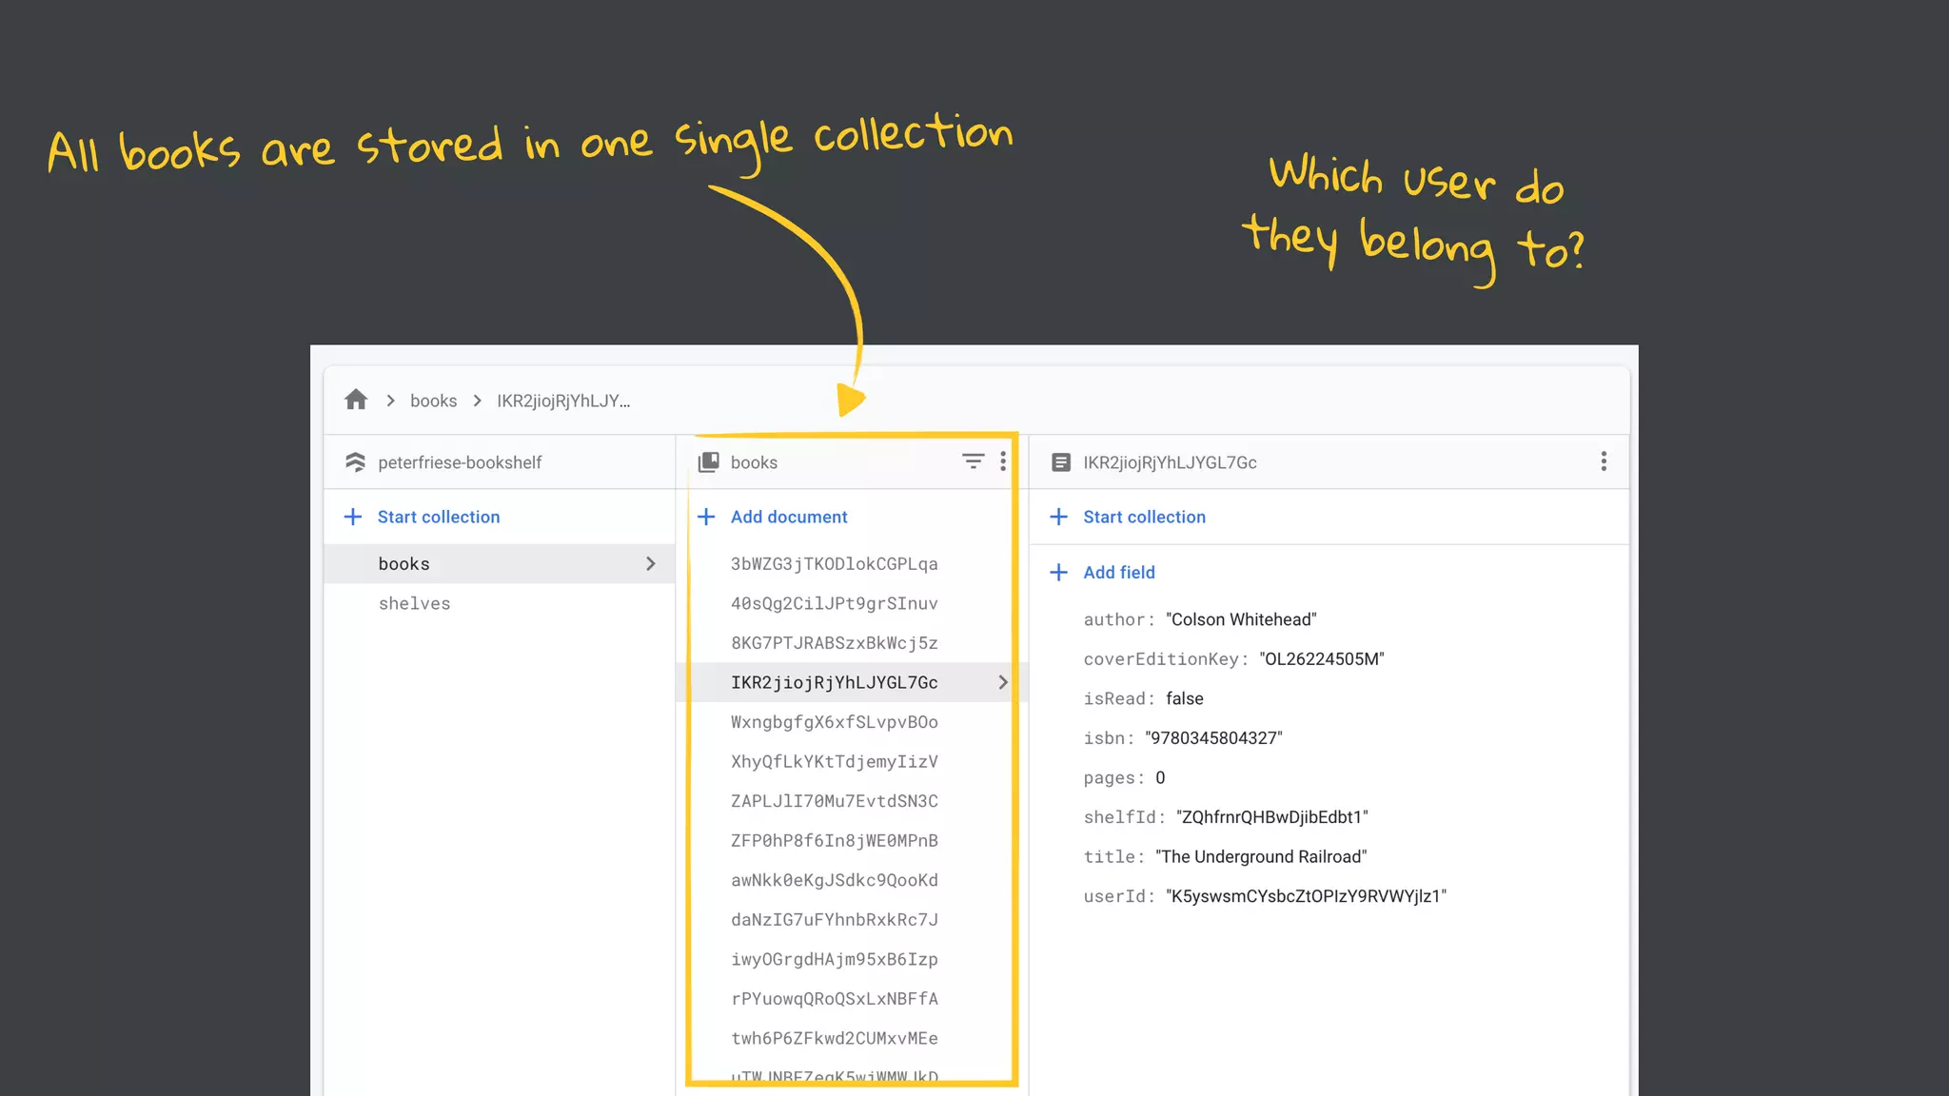Click Start collection under peterfriese-bookshelf
1949x1096 pixels.
pyautogui.click(x=438, y=517)
